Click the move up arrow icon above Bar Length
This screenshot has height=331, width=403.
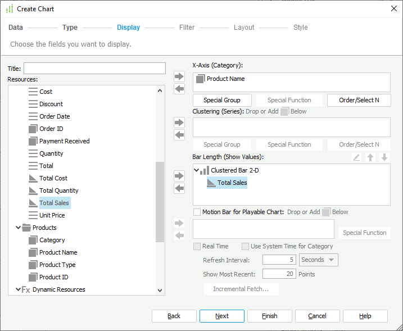pos(370,157)
